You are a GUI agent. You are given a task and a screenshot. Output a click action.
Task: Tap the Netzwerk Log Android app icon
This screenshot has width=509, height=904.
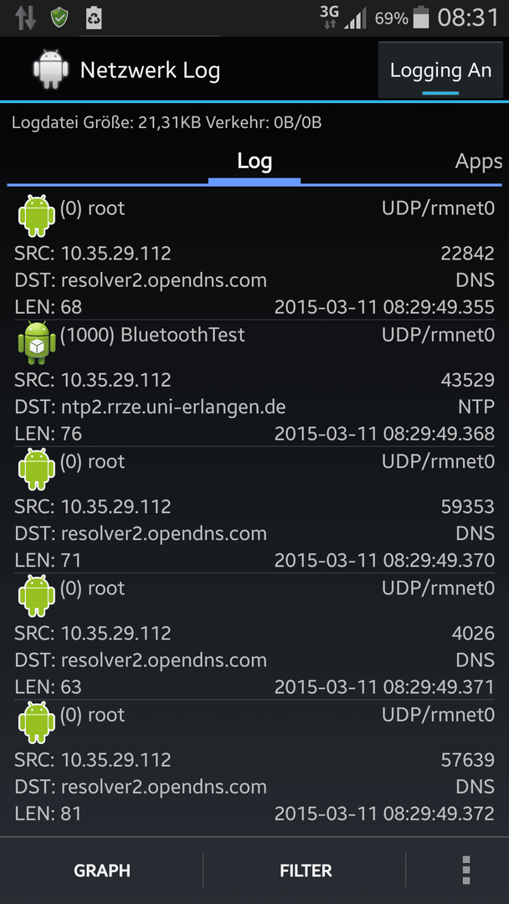[51, 69]
